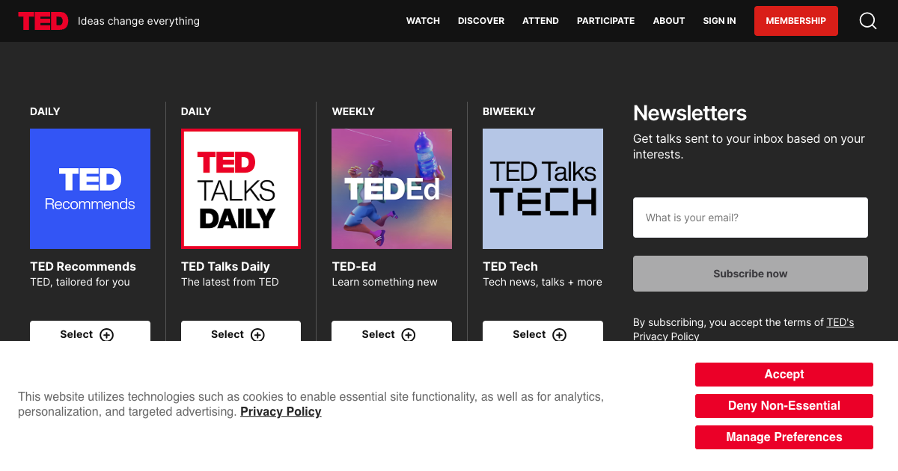
Task: Open the search icon in the top bar
Action: 867,20
